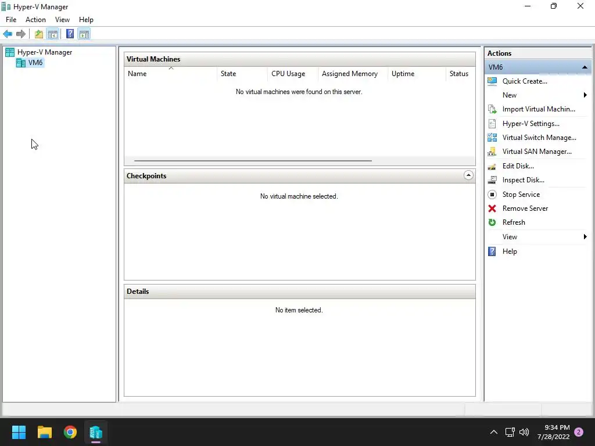Sort by the Uptime column header
595x446 pixels.
[x=417, y=74]
